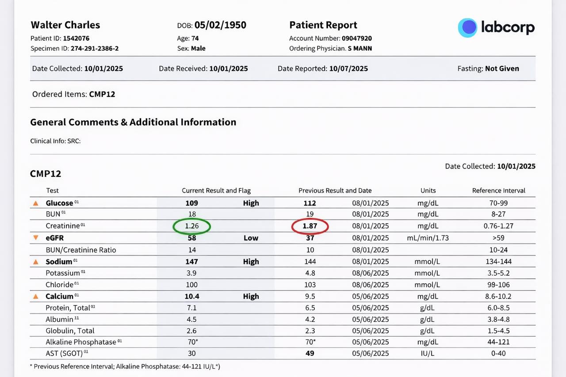Click the green-circled creatinine value 1.26
Screen dimensions: 566x377
coord(191,226)
